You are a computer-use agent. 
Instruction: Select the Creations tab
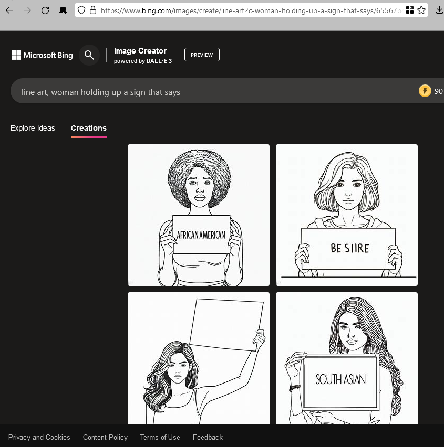pyautogui.click(x=89, y=129)
